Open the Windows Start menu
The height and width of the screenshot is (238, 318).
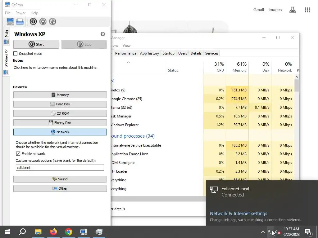click(x=7, y=232)
